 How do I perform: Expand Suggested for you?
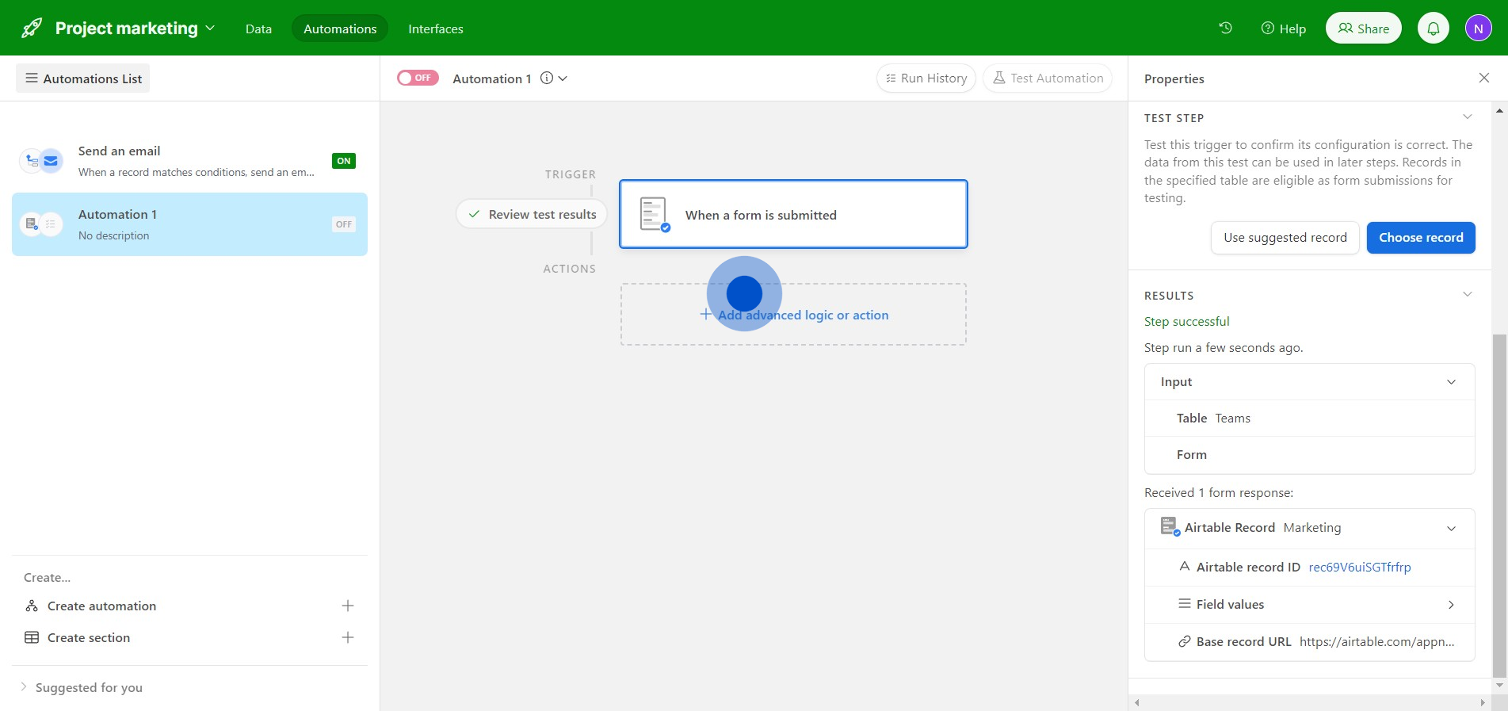point(81,688)
